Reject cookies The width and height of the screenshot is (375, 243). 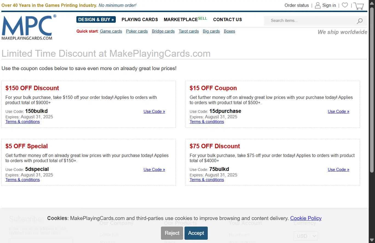click(172, 233)
